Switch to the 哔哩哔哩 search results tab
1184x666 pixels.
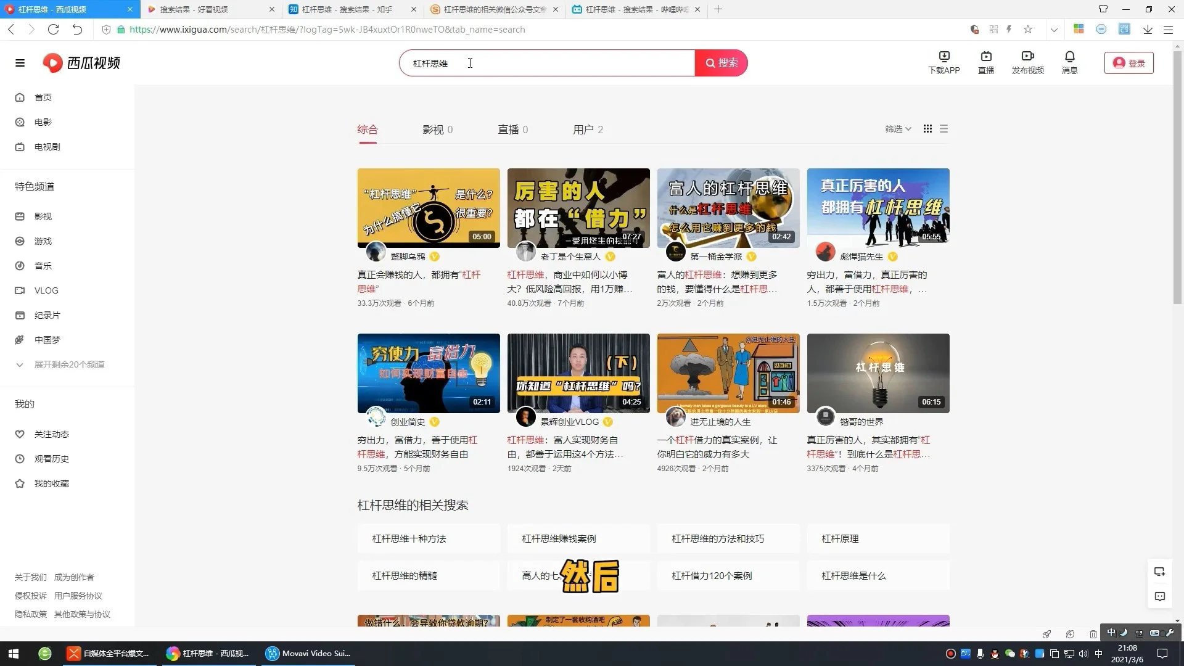pyautogui.click(x=636, y=9)
